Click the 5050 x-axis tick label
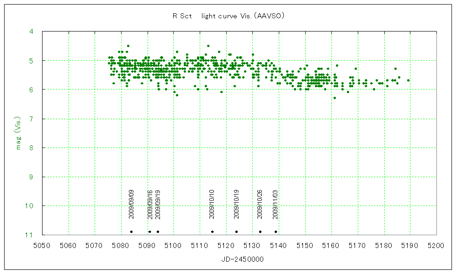The height and width of the screenshot is (274, 457). [42, 246]
